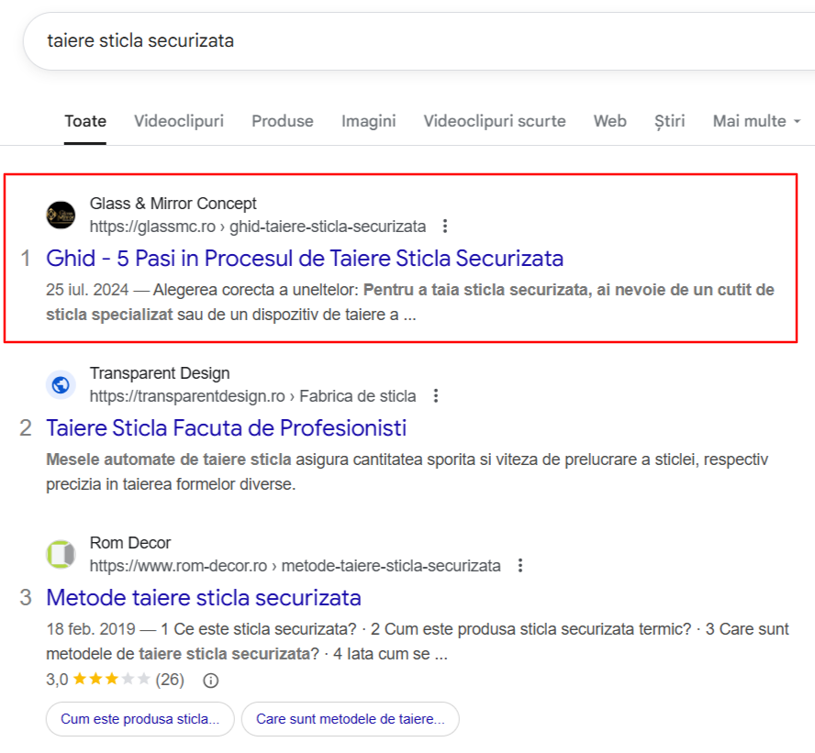Image resolution: width=815 pixels, height=753 pixels.
Task: Switch to the Produse tab
Action: 283,121
